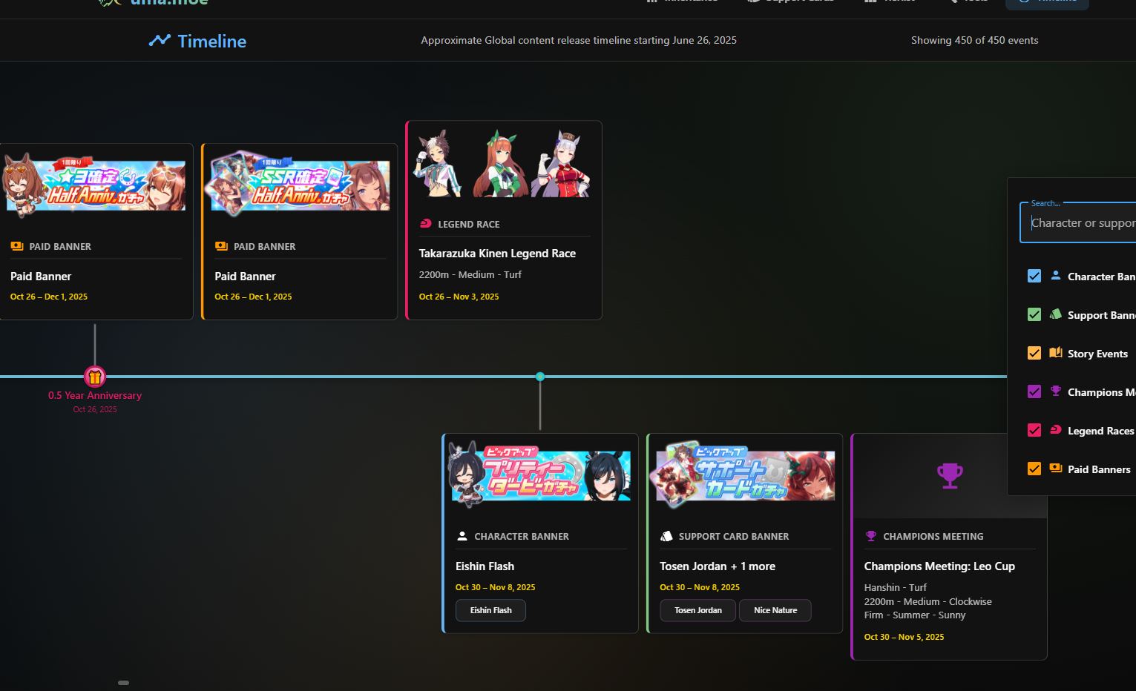The height and width of the screenshot is (691, 1136).
Task: Open the 3-star guaranteed Half Anniv banner image
Action: (94, 185)
